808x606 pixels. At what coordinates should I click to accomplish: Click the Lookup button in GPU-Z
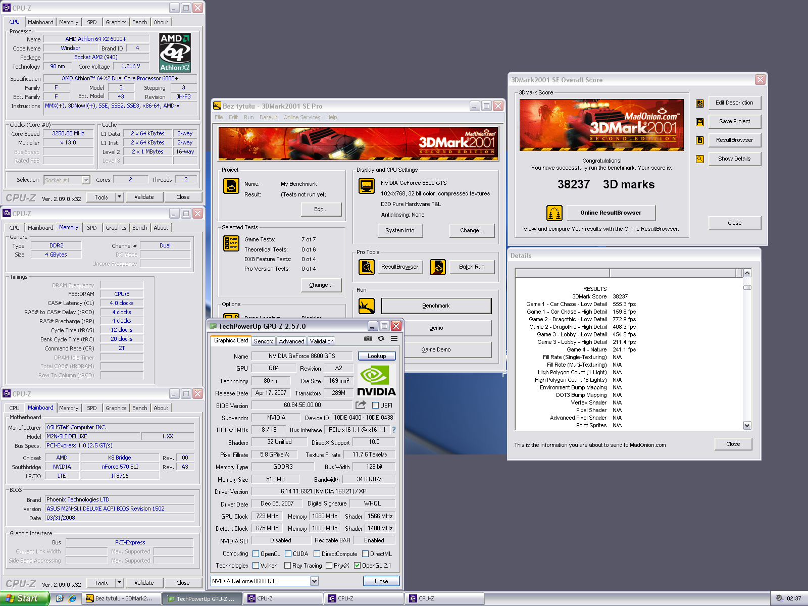(x=377, y=356)
